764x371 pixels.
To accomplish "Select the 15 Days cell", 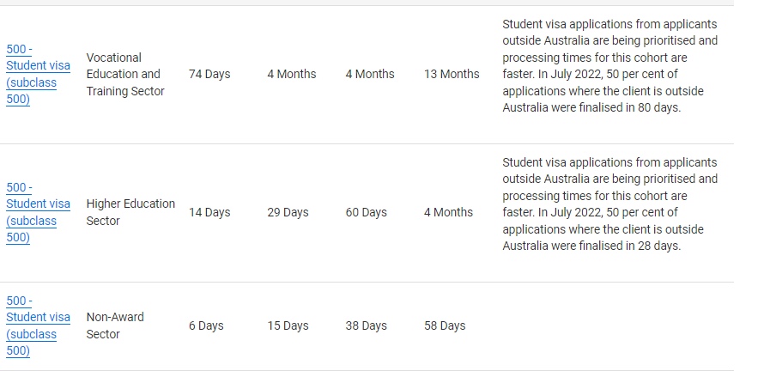I will (288, 325).
